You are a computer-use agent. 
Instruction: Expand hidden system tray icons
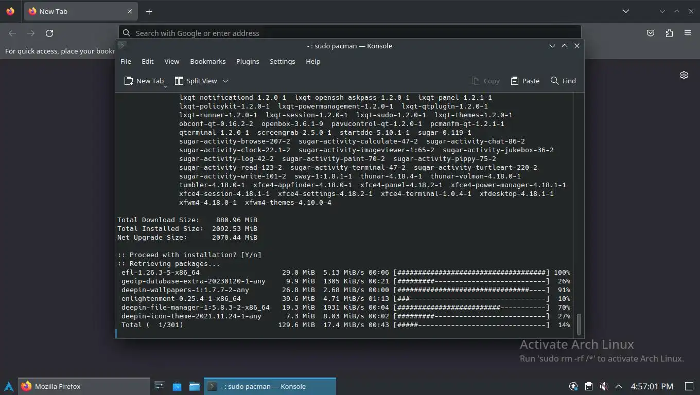619,386
